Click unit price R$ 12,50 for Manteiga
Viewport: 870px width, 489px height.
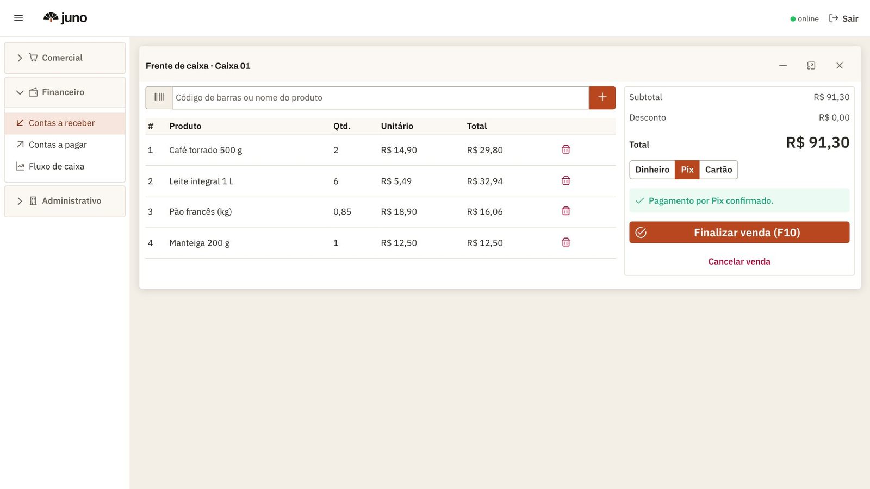399,243
